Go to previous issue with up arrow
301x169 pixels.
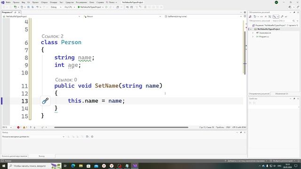(x=31, y=127)
